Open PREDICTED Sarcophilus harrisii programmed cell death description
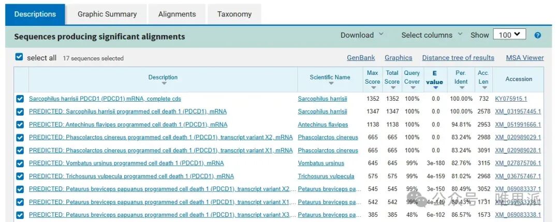 pos(128,112)
